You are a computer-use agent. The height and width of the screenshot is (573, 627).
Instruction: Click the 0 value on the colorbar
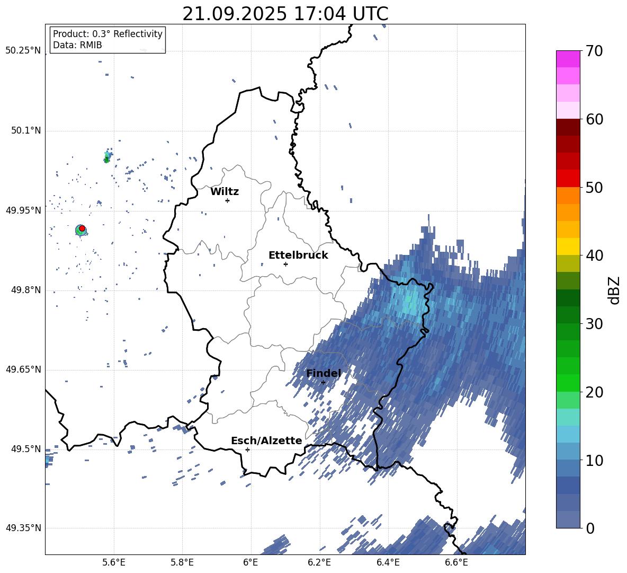[x=590, y=528]
